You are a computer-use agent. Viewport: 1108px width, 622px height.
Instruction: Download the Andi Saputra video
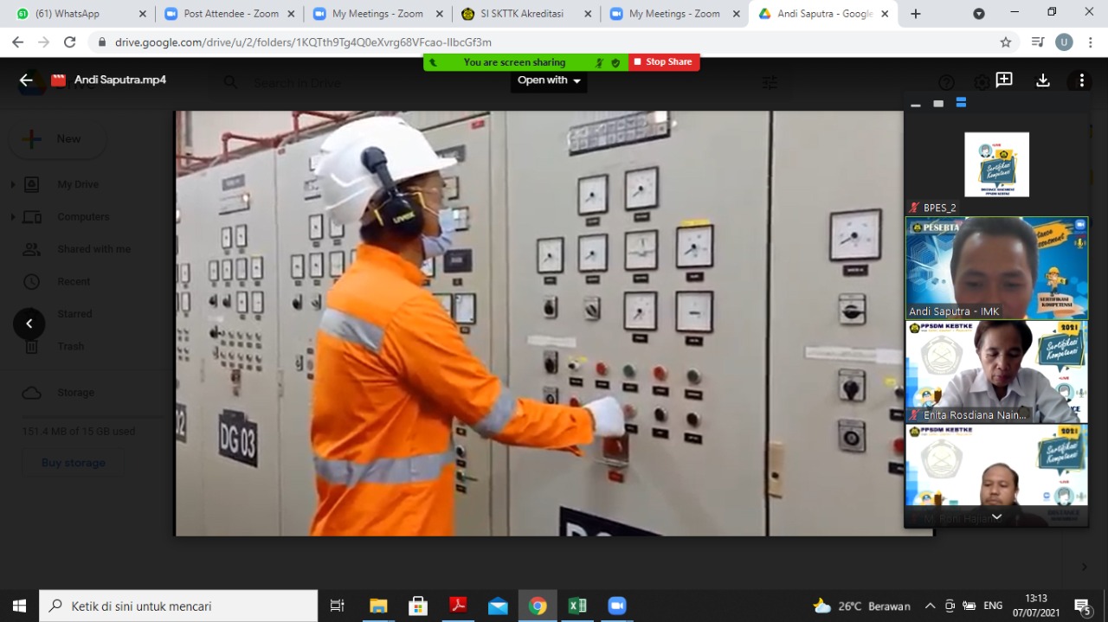(x=1043, y=80)
